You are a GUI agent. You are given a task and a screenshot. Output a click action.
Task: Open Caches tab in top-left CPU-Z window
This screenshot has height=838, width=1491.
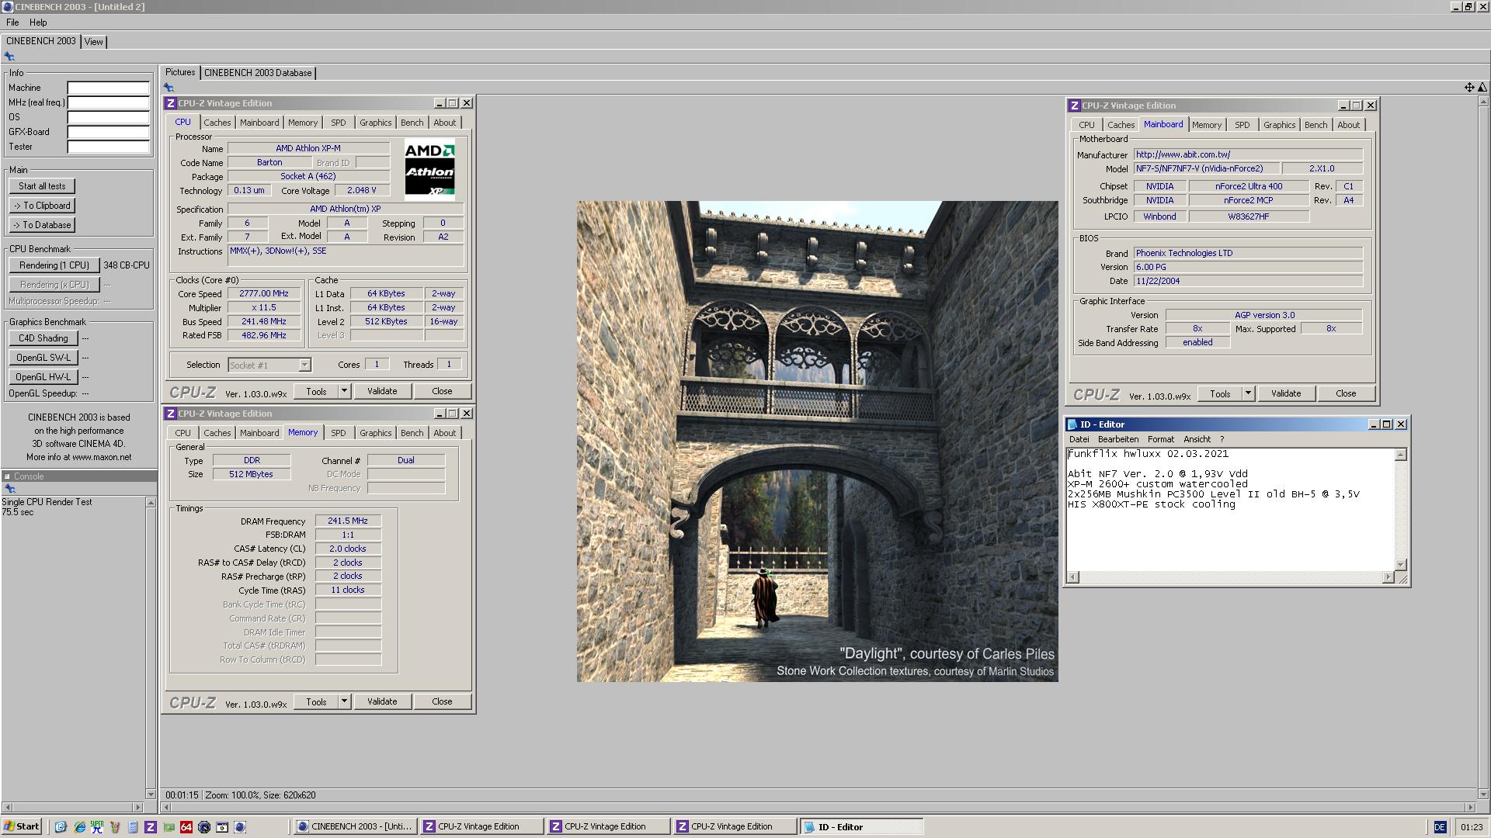click(217, 123)
